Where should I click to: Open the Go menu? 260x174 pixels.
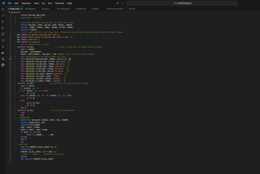[x=43, y=3]
